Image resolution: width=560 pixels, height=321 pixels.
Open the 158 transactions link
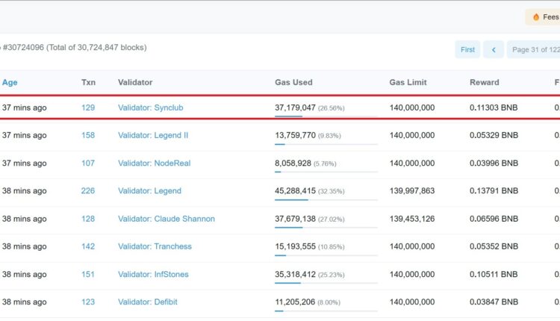pyautogui.click(x=88, y=135)
